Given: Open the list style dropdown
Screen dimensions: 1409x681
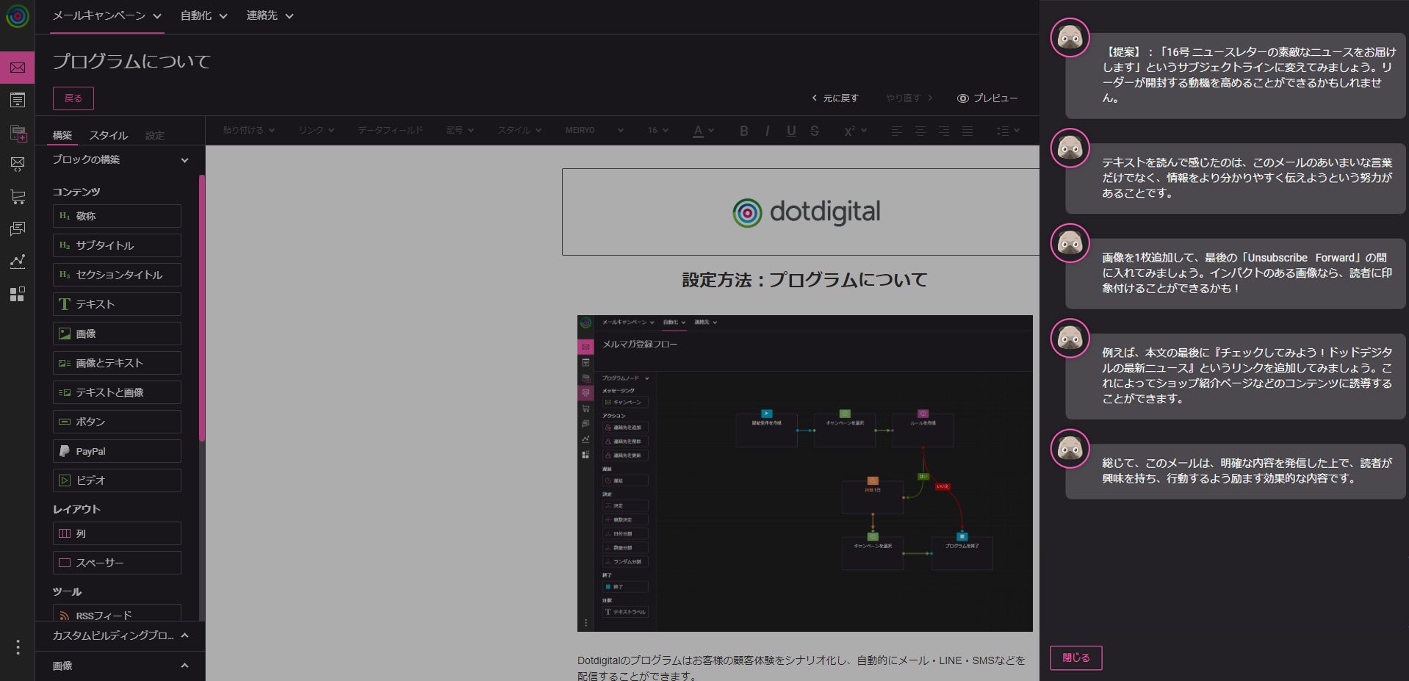Looking at the screenshot, I should pos(1008,131).
